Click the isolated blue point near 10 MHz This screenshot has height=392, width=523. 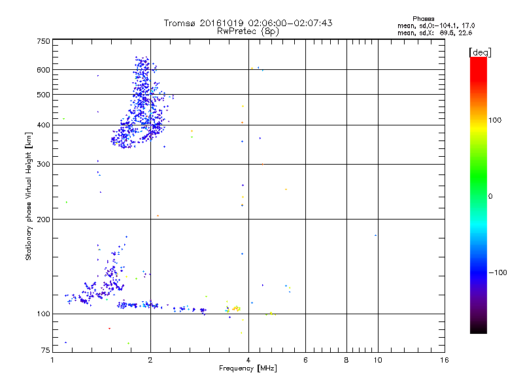click(x=375, y=235)
